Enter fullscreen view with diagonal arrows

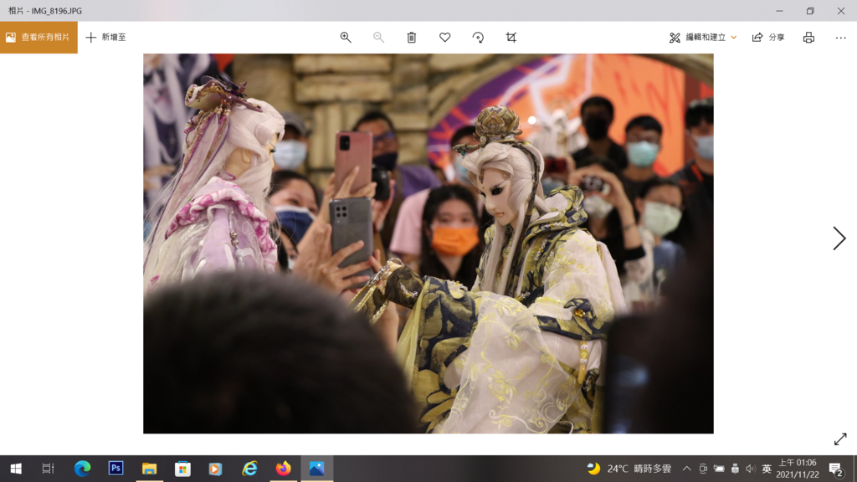click(840, 439)
